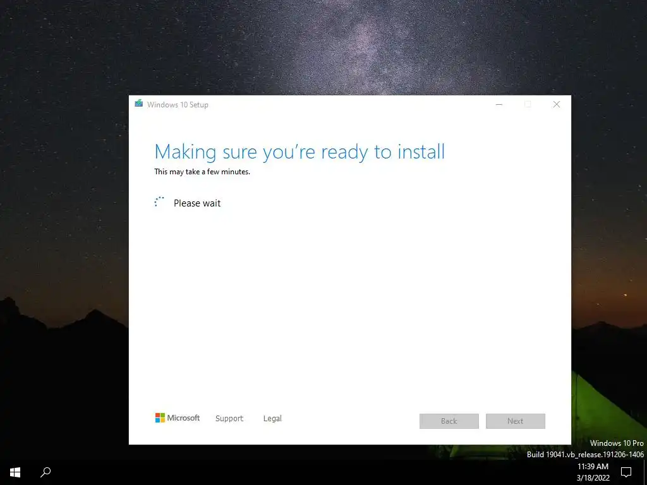Viewport: 647px width, 485px height.
Task: Click the Next button
Action: (x=516, y=421)
